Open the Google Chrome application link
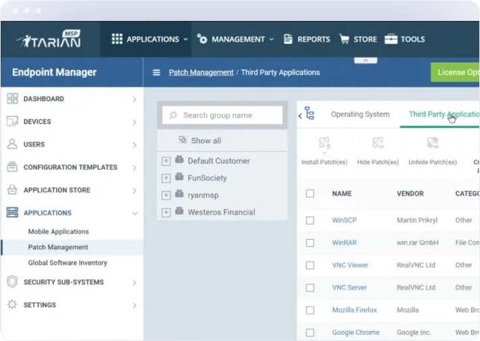 click(356, 332)
